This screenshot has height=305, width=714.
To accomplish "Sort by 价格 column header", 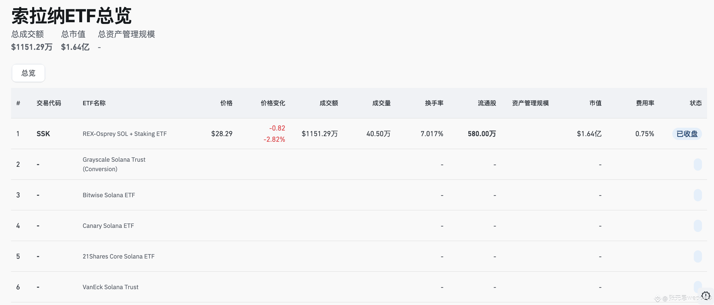I will click(x=226, y=103).
